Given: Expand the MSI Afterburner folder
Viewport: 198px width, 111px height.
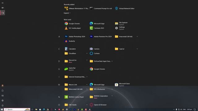Looking at the screenshot, I should coord(112,89).
